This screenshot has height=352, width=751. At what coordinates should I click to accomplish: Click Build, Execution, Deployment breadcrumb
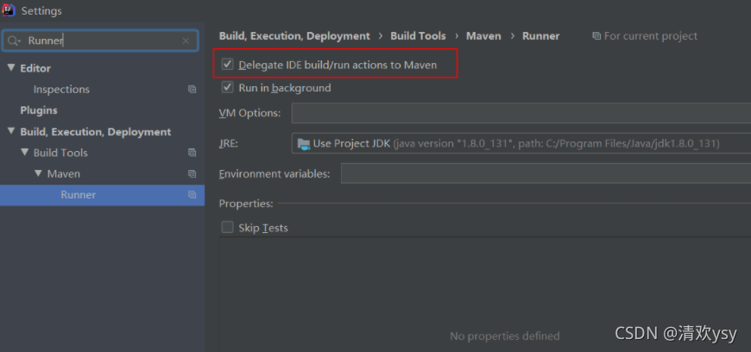click(294, 36)
